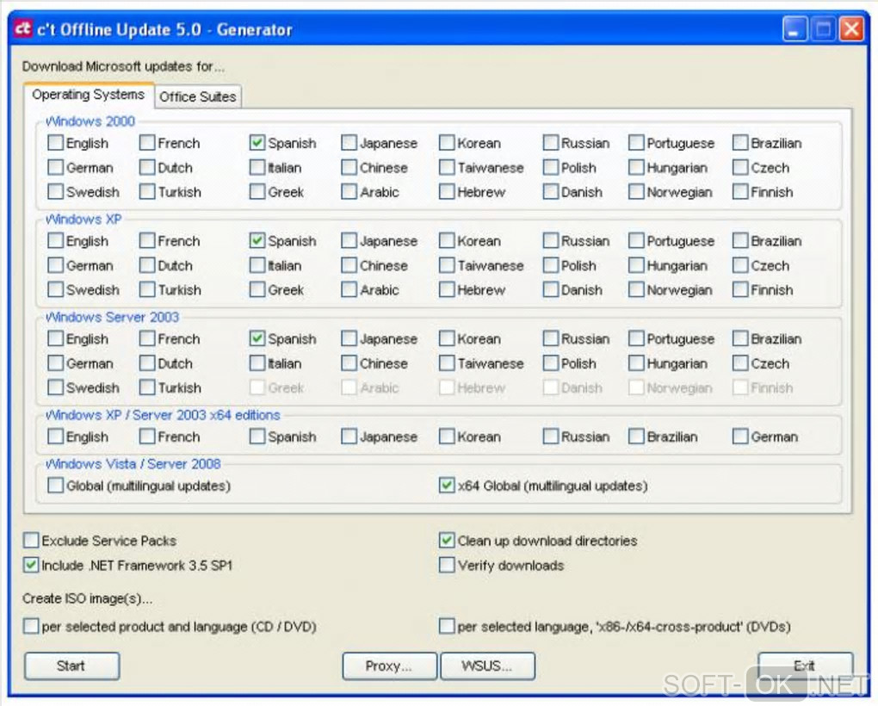Screen dimensions: 878x706
Task: Check Czech in Windows XP group
Action: click(x=740, y=265)
